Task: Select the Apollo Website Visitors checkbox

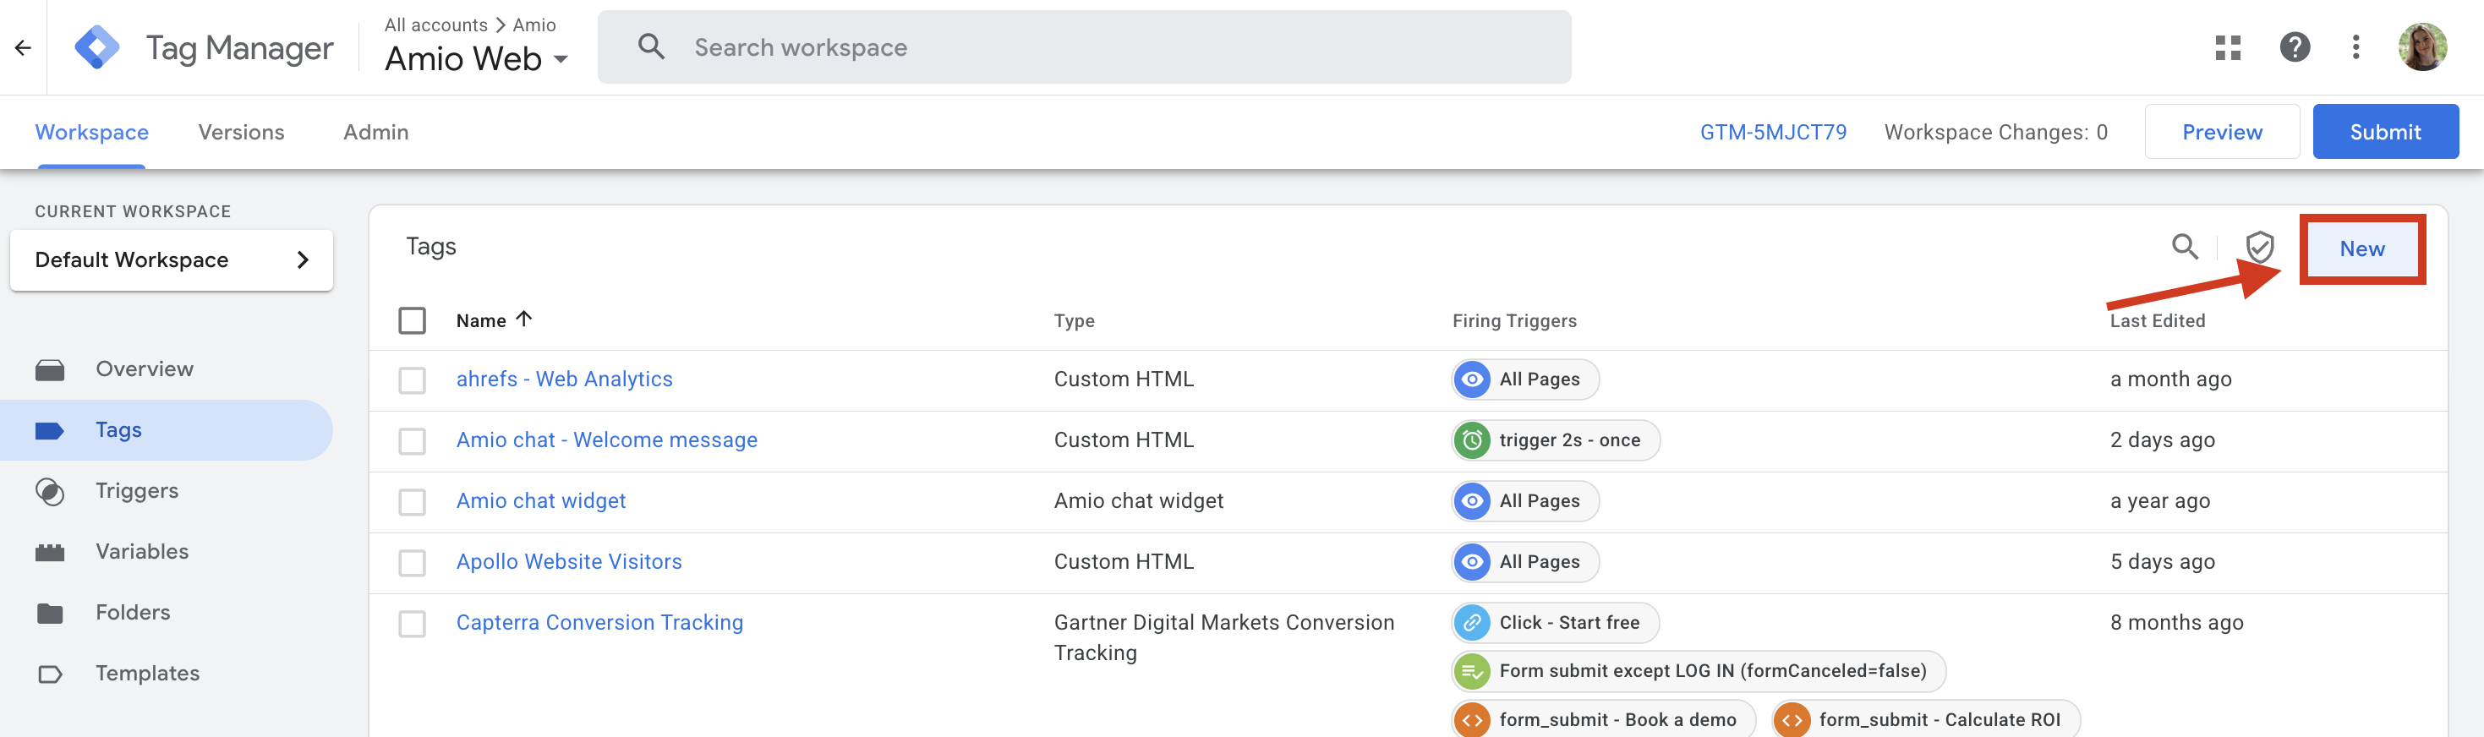Action: [x=412, y=563]
